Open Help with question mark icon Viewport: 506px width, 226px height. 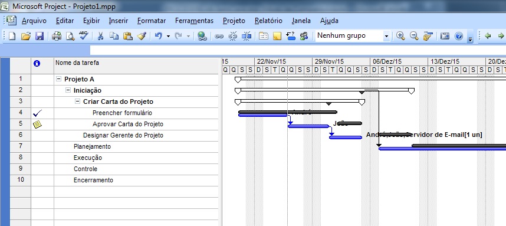tap(459, 36)
